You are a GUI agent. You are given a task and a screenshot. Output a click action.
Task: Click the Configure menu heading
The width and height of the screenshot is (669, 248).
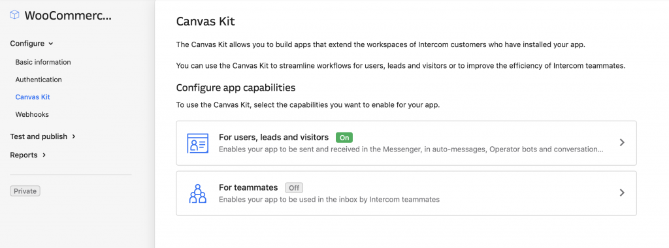point(27,44)
